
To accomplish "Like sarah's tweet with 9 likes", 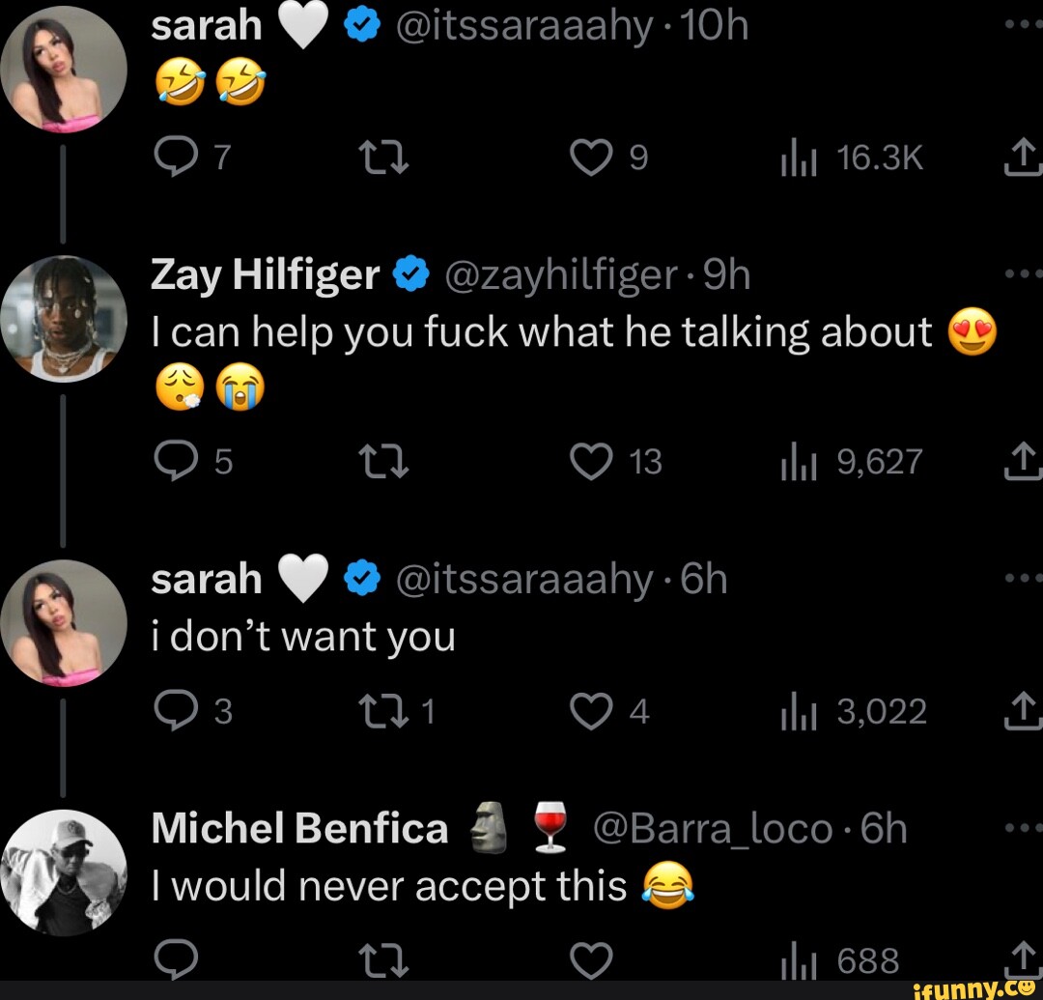I will (592, 158).
